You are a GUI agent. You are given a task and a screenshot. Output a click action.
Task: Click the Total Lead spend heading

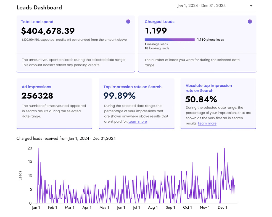click(x=37, y=22)
